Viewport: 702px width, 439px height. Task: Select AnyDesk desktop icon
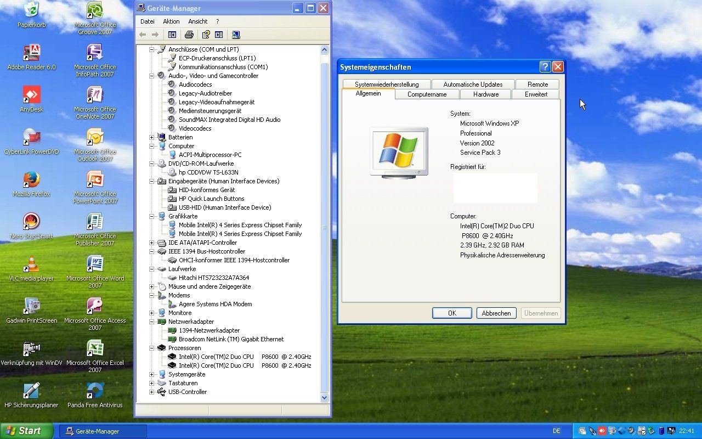pyautogui.click(x=31, y=99)
